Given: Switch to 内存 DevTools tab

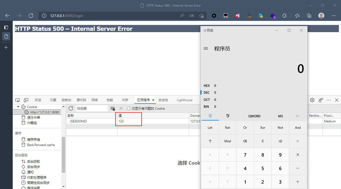Looking at the screenshot, I should pos(125,100).
